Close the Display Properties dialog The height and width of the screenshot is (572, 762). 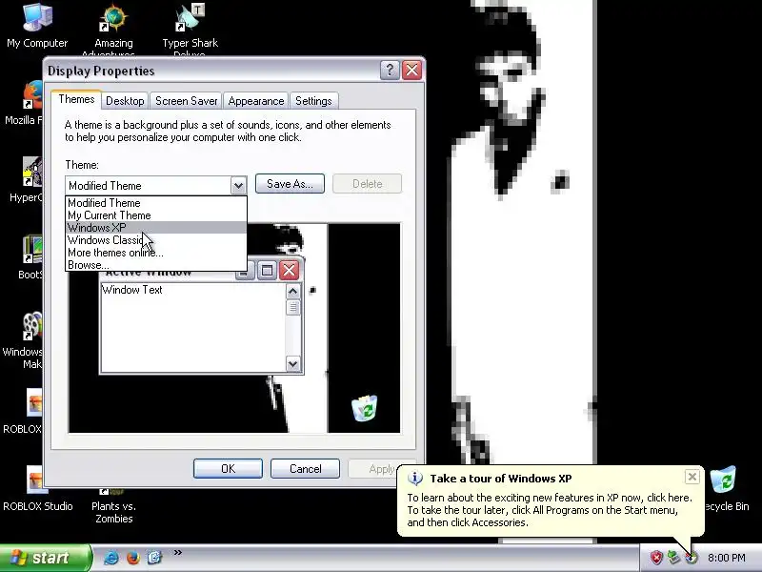point(412,70)
